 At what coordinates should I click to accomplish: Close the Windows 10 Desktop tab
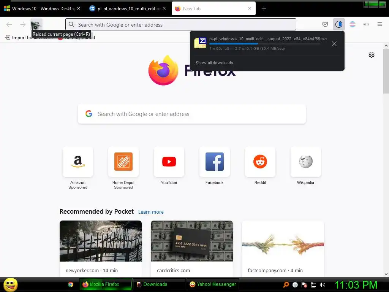pyautogui.click(x=79, y=8)
